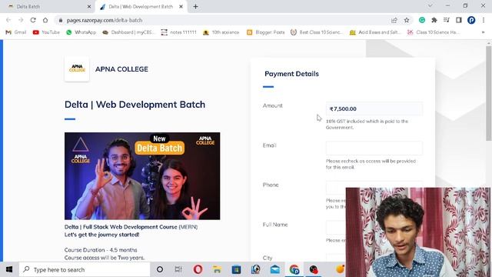Screen dimensions: 492x277
Task: Focus the Phone input field
Action: [x=374, y=188]
